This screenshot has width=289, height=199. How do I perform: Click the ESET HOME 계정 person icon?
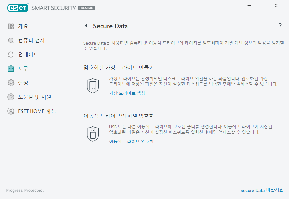click(11, 111)
